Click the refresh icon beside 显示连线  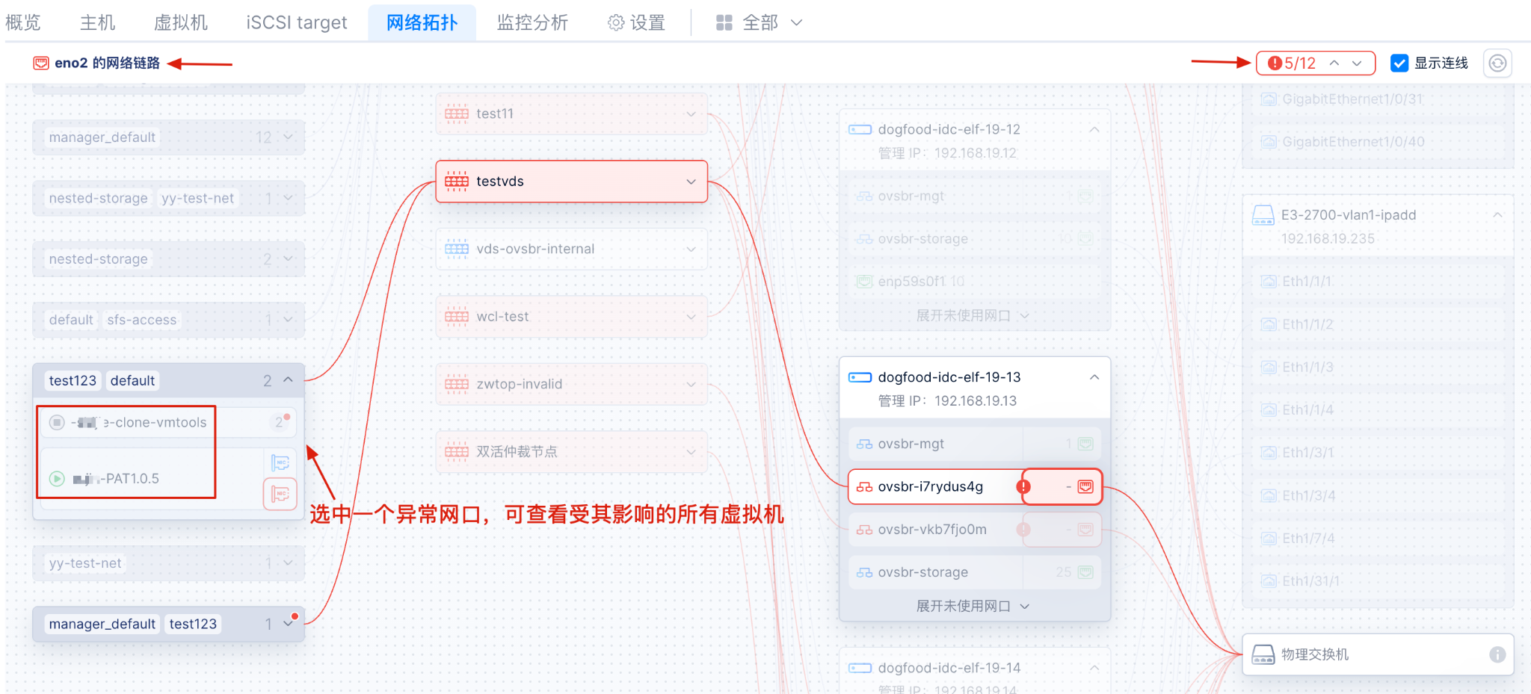tap(1497, 63)
